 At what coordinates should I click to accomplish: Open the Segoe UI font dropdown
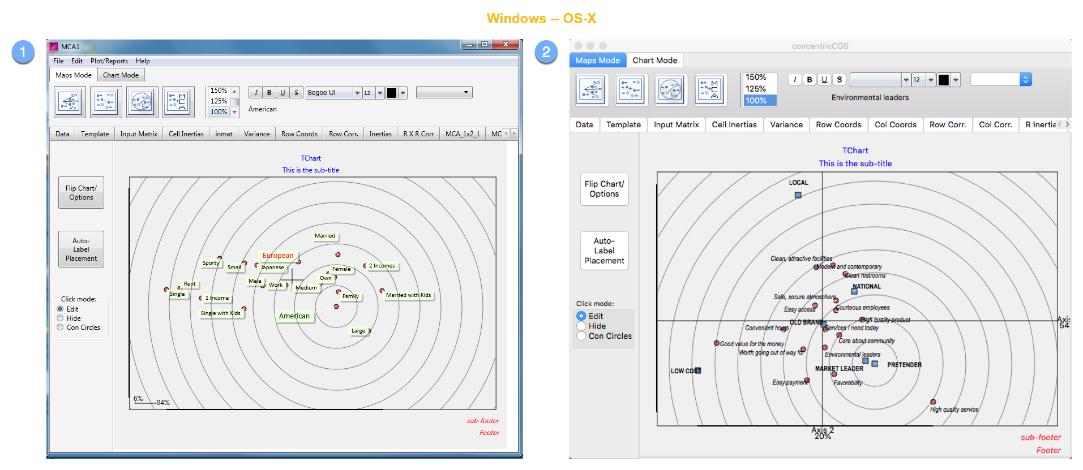pyautogui.click(x=357, y=93)
